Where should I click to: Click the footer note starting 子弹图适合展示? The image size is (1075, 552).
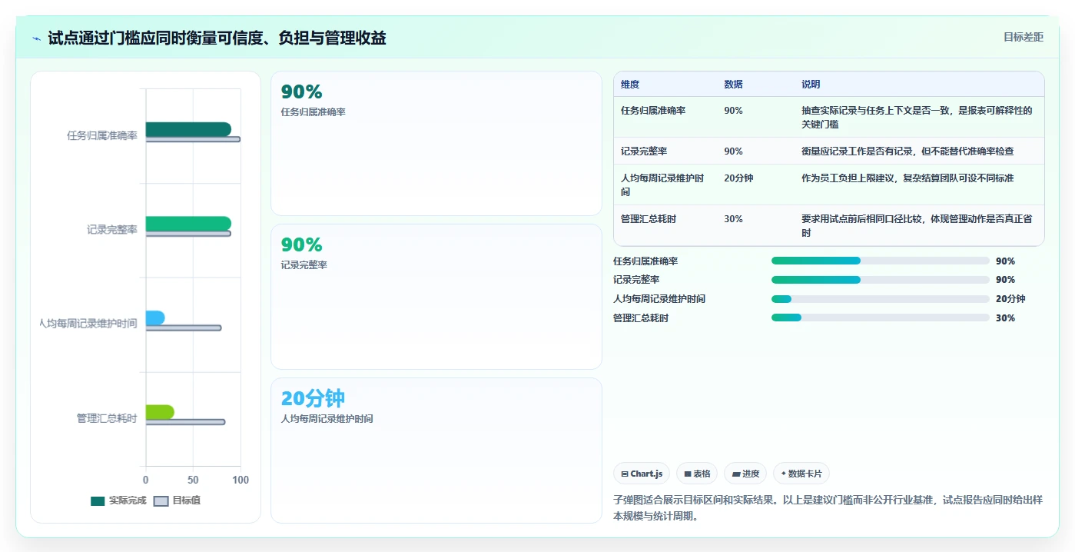(828, 508)
